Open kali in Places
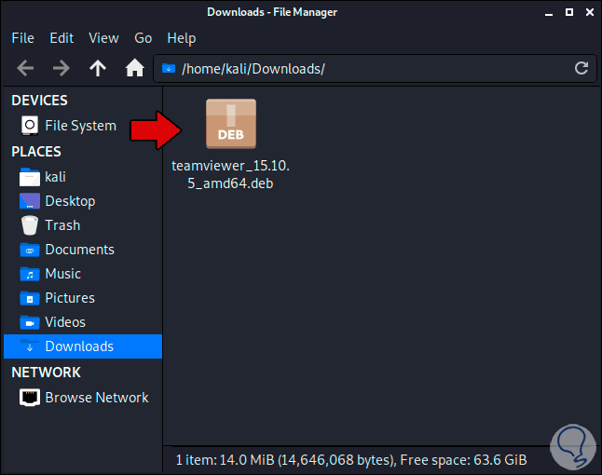 (x=83, y=177)
